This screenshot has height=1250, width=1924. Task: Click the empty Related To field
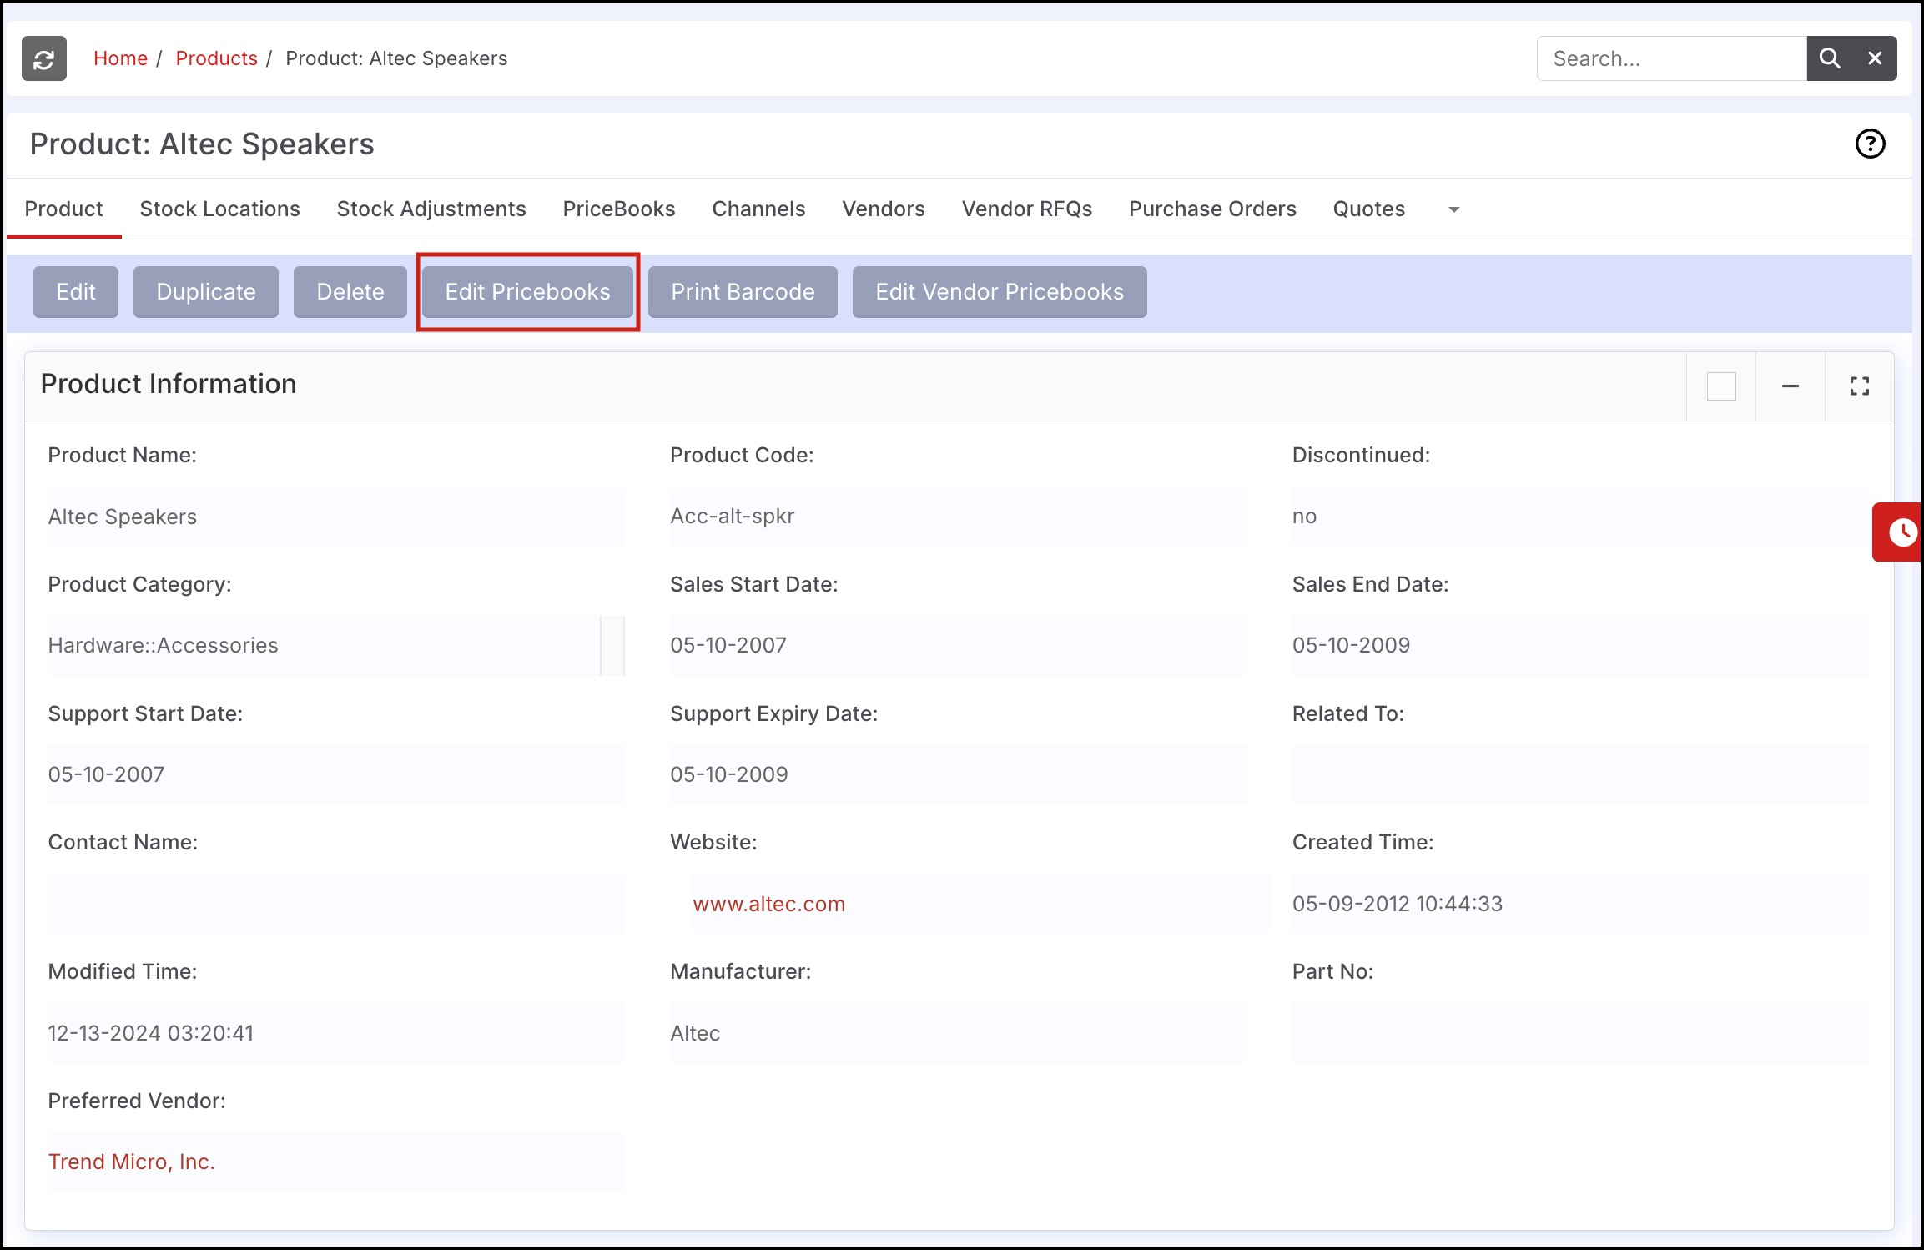point(1580,774)
